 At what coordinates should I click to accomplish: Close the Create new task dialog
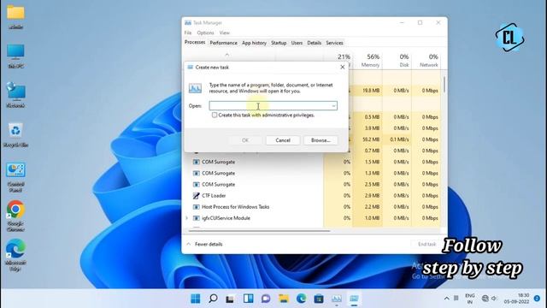click(342, 67)
